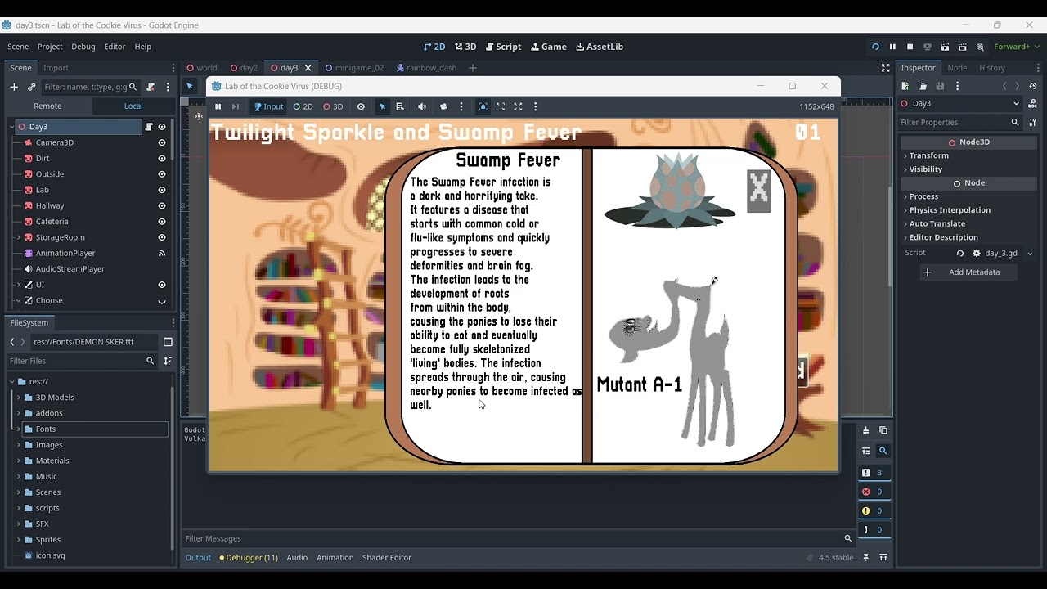Enable the select mode arrow tool
1047x589 pixels.
(x=382, y=106)
